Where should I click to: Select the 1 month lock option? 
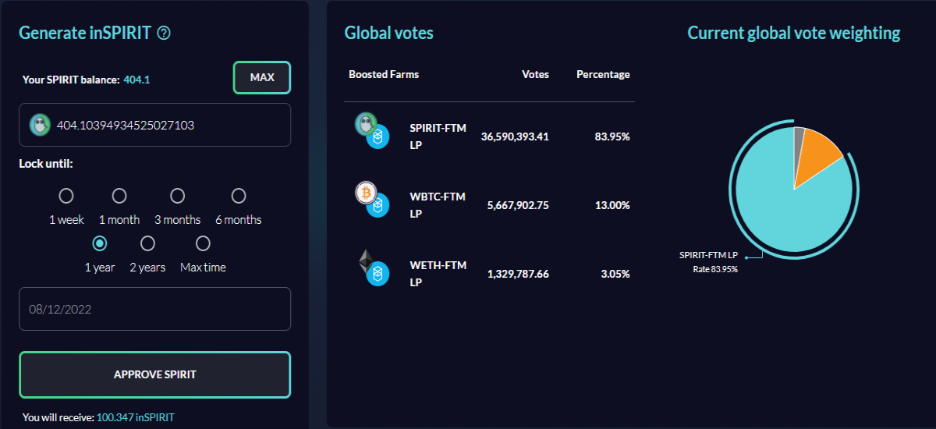click(119, 195)
